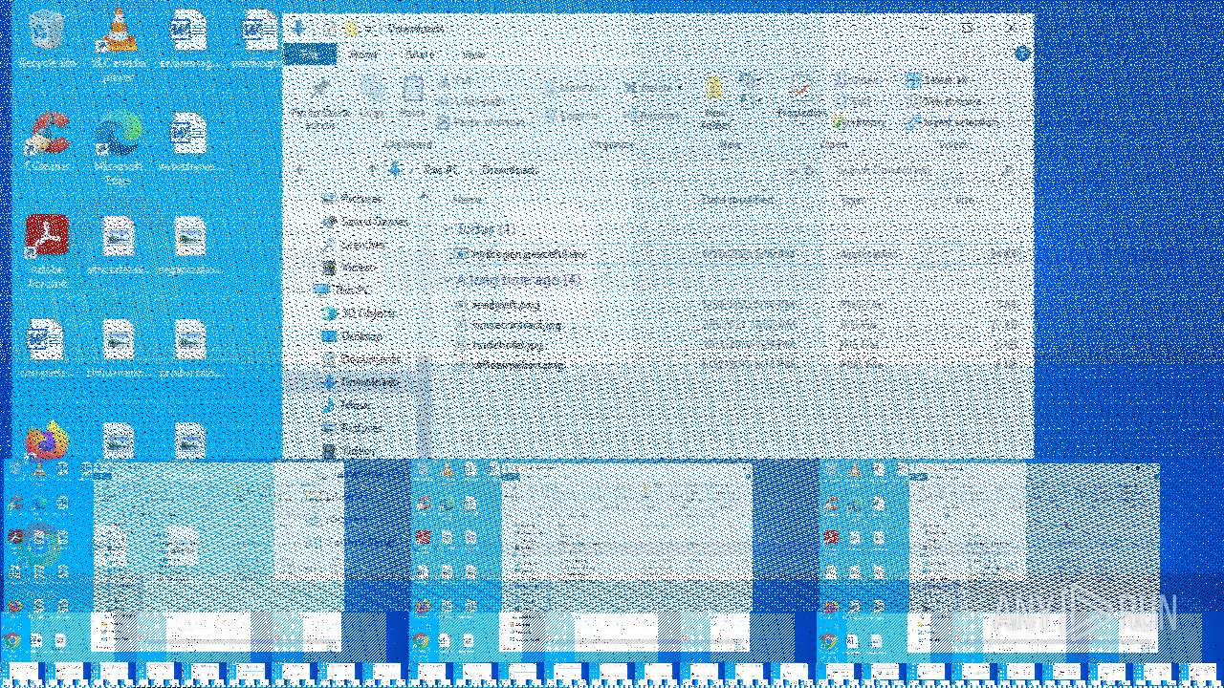Click Invert selection in ribbon
Viewport: 1224px width, 688px height.
click(952, 122)
